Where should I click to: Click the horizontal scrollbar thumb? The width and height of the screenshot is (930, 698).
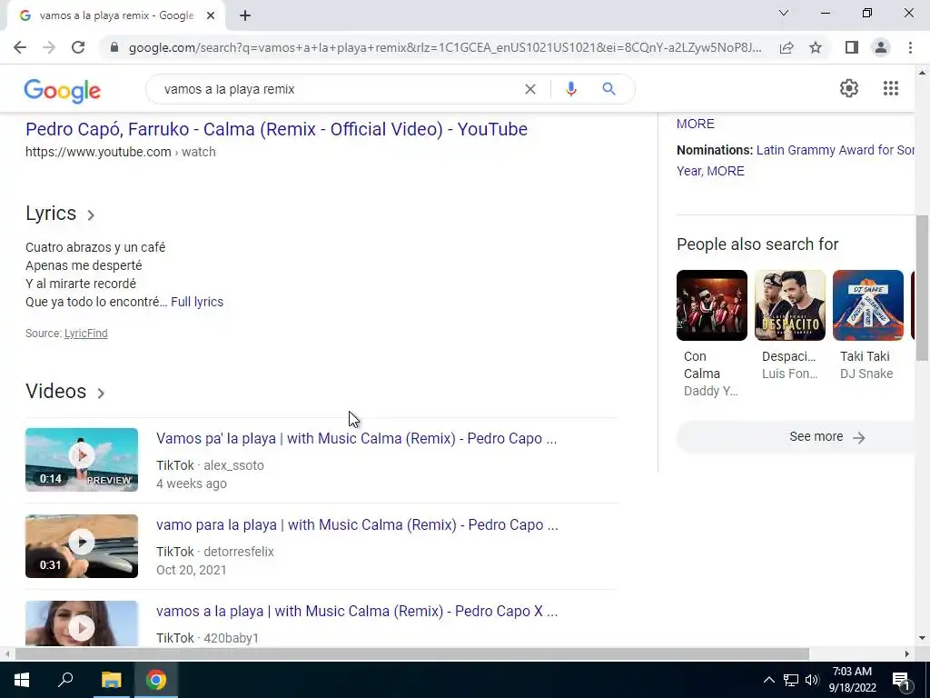[x=412, y=653]
